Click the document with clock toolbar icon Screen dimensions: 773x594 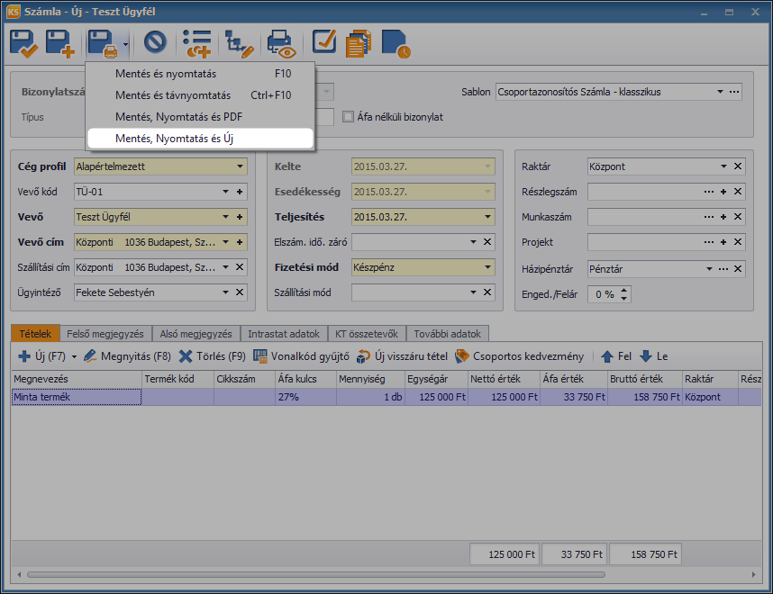coord(396,44)
